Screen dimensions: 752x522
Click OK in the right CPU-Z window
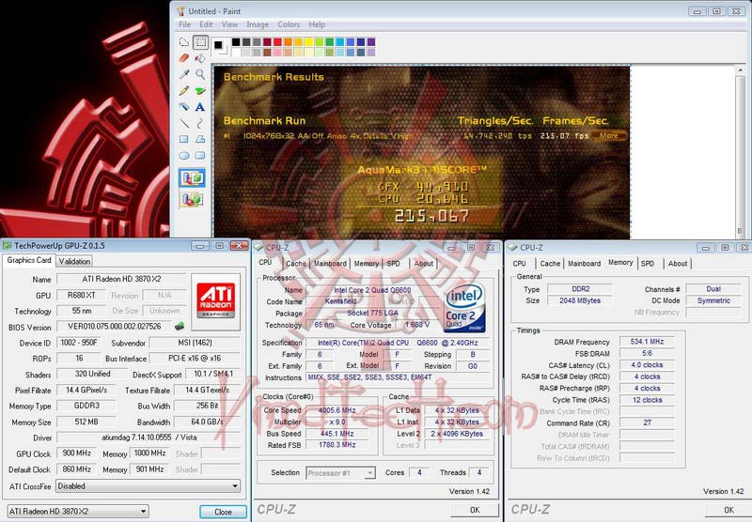coord(729,510)
